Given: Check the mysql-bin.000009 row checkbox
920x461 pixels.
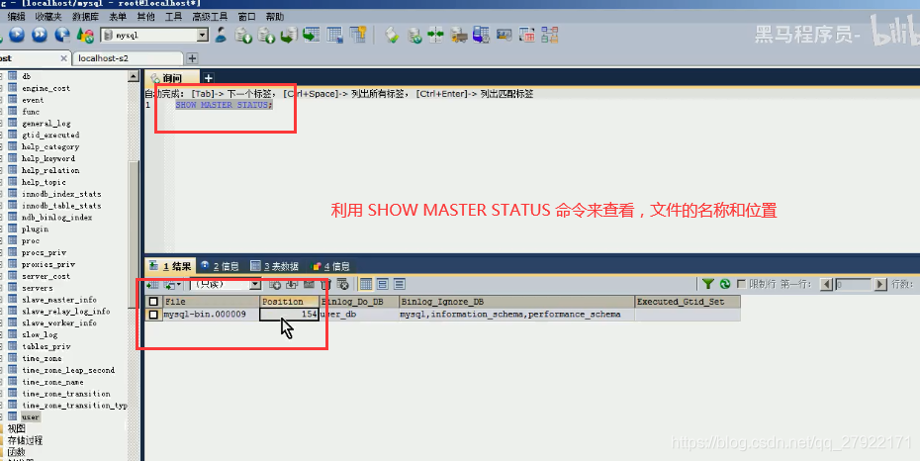Looking at the screenshot, I should [x=153, y=315].
